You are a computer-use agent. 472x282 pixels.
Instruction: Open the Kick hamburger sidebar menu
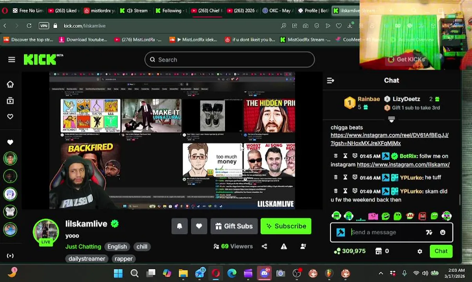pos(11,60)
